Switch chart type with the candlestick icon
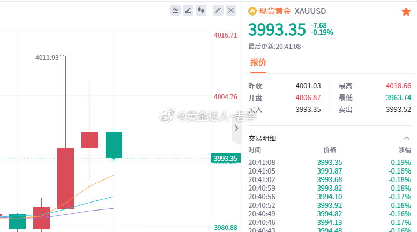This screenshot has width=417, height=232. click(x=201, y=10)
